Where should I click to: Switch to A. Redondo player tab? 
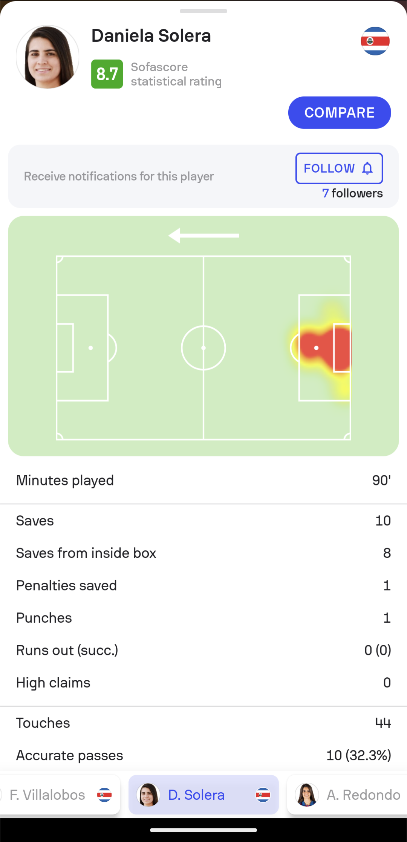coord(347,795)
